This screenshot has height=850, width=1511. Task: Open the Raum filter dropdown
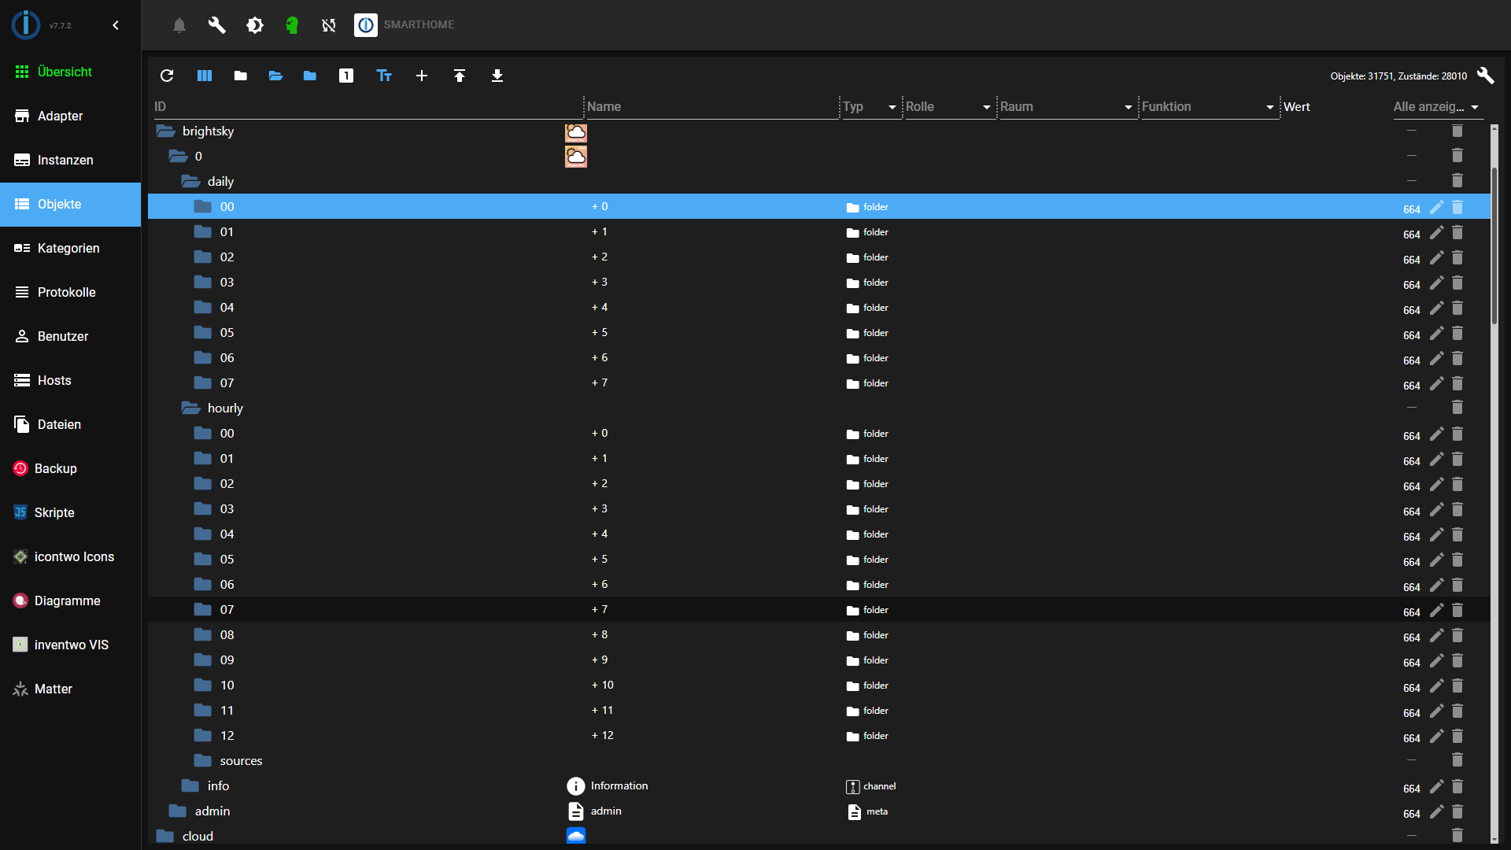click(x=1066, y=107)
